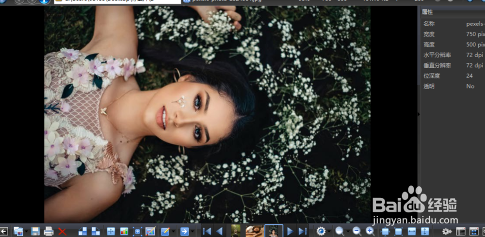Screen dimensions: 485x237
Task: Go to the previous image
Action: [x=219, y=231]
